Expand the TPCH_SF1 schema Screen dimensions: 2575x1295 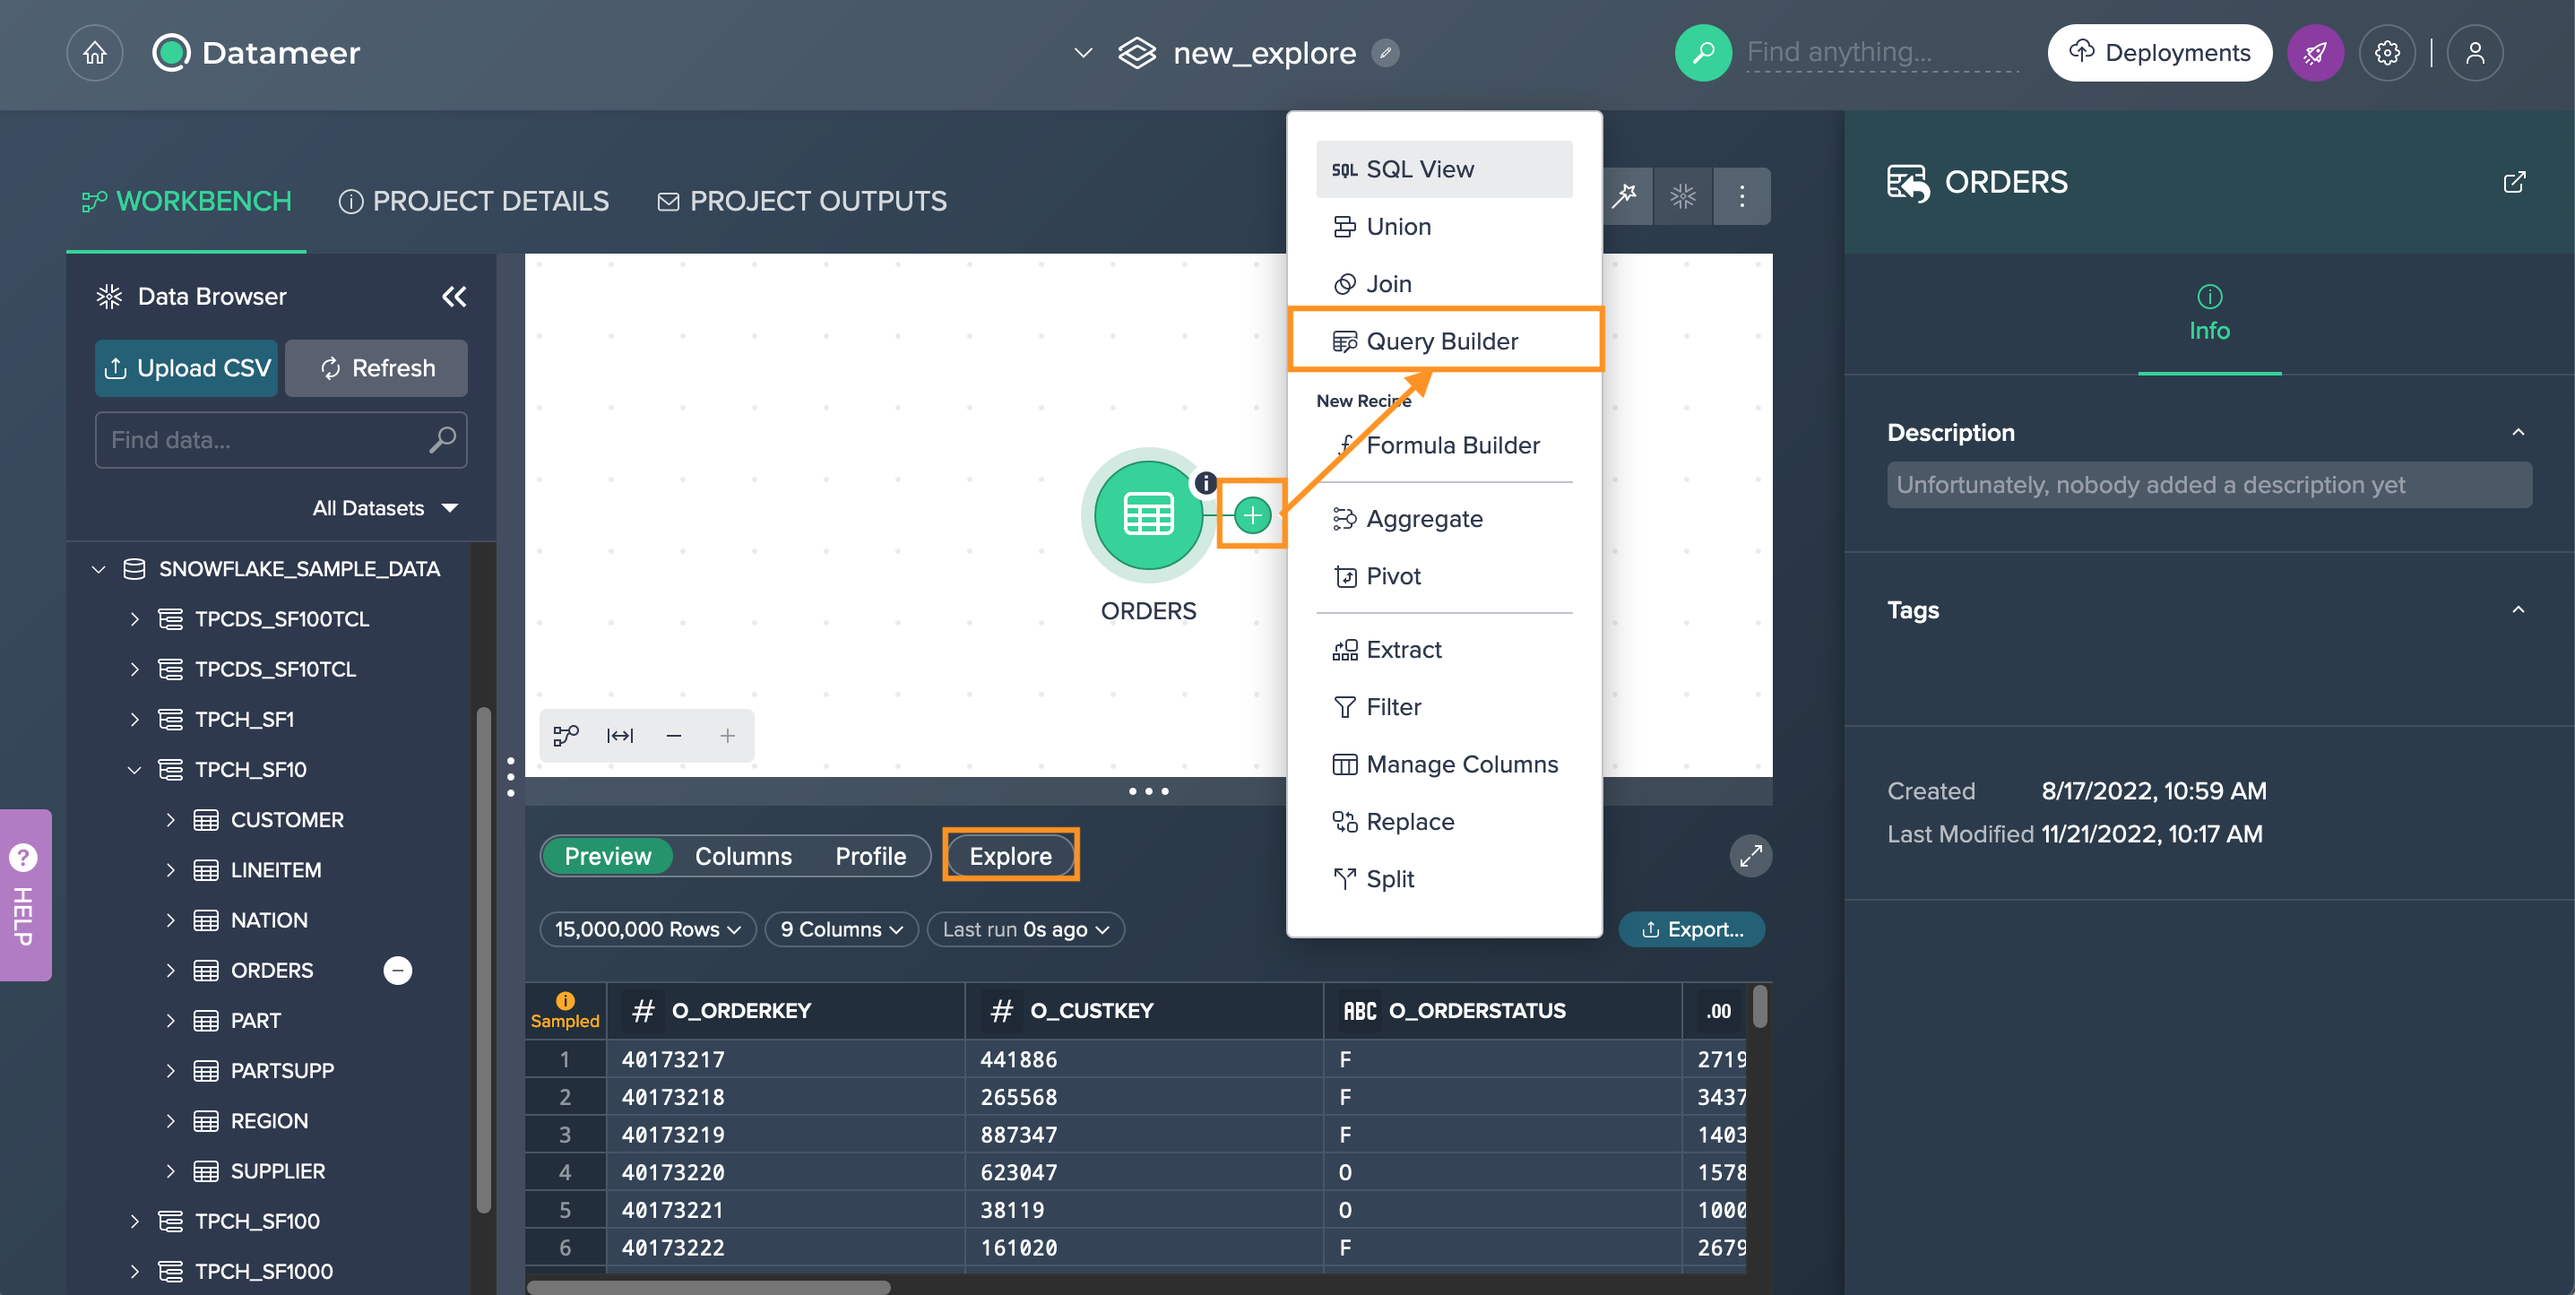pyautogui.click(x=134, y=720)
